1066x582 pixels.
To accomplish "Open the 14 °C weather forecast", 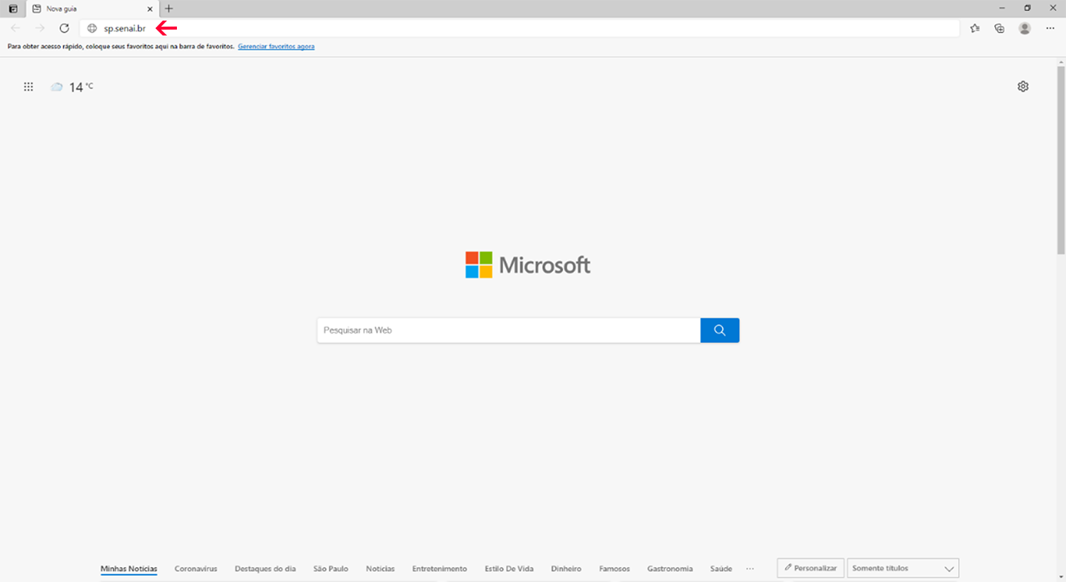I will (x=81, y=87).
